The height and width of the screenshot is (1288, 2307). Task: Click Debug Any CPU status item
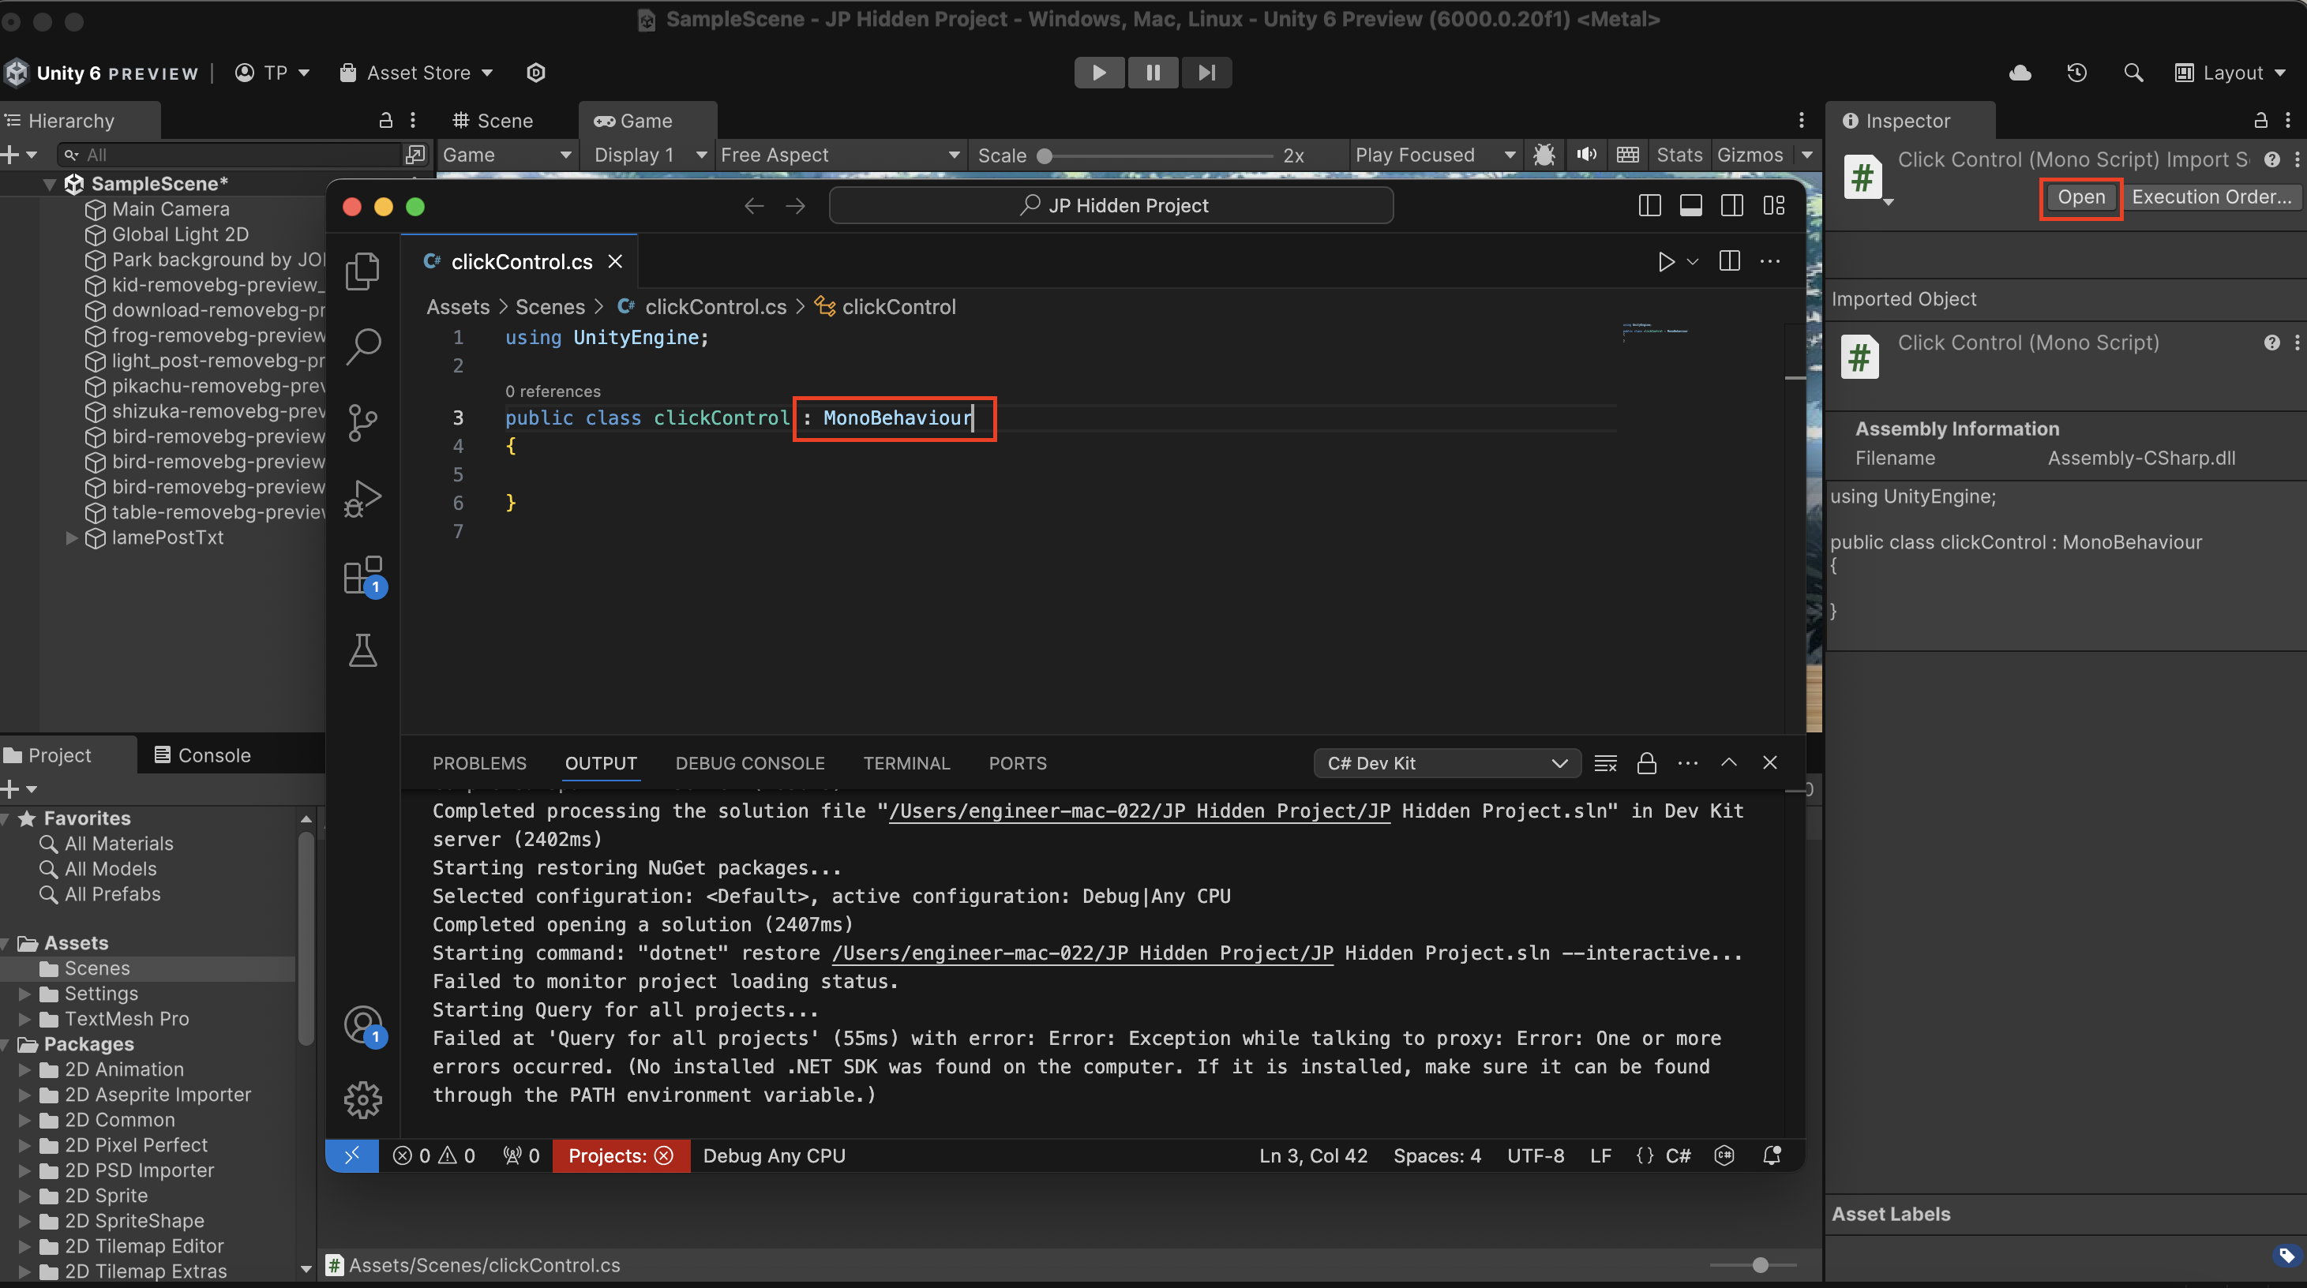(774, 1155)
